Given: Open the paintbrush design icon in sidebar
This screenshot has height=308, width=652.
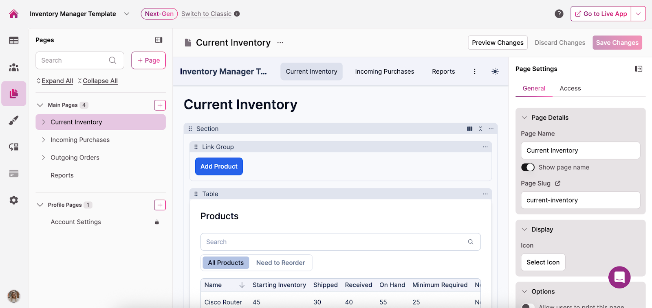Looking at the screenshot, I should click(14, 120).
